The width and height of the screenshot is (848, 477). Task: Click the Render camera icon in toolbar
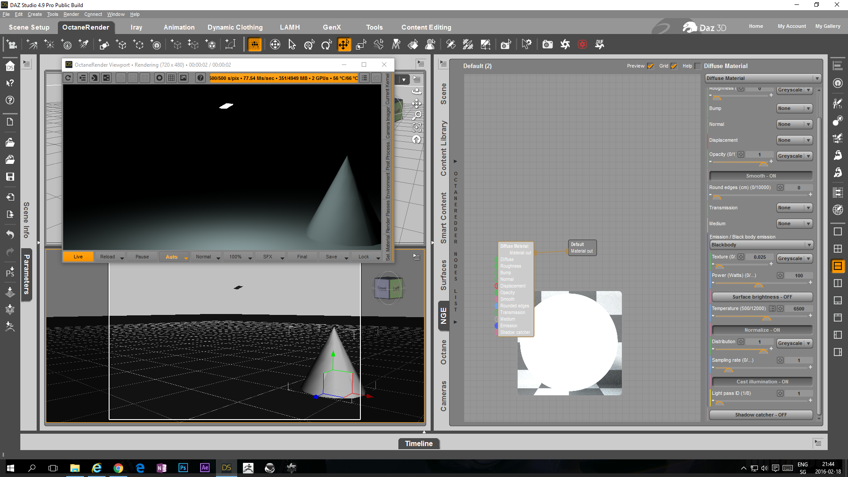pos(547,45)
